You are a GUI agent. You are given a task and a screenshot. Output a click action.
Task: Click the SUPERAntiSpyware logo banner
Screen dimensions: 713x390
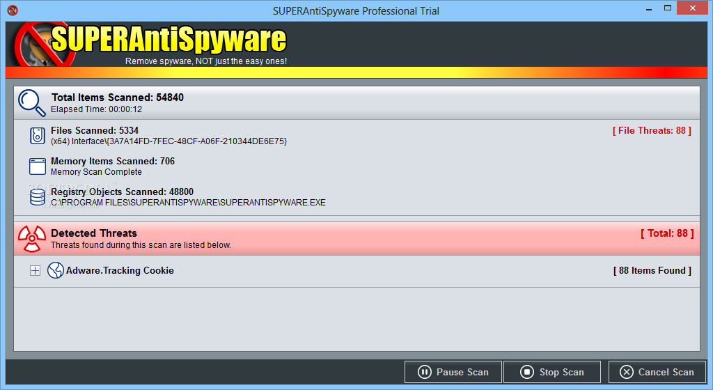(x=150, y=44)
